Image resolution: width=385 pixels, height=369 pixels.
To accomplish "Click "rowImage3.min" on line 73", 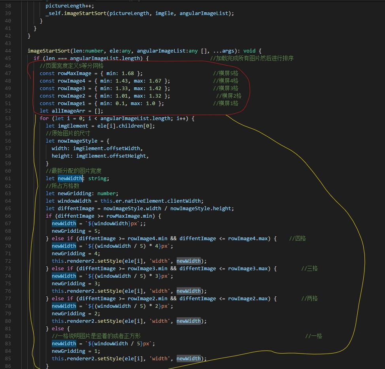I will click(x=147, y=268).
